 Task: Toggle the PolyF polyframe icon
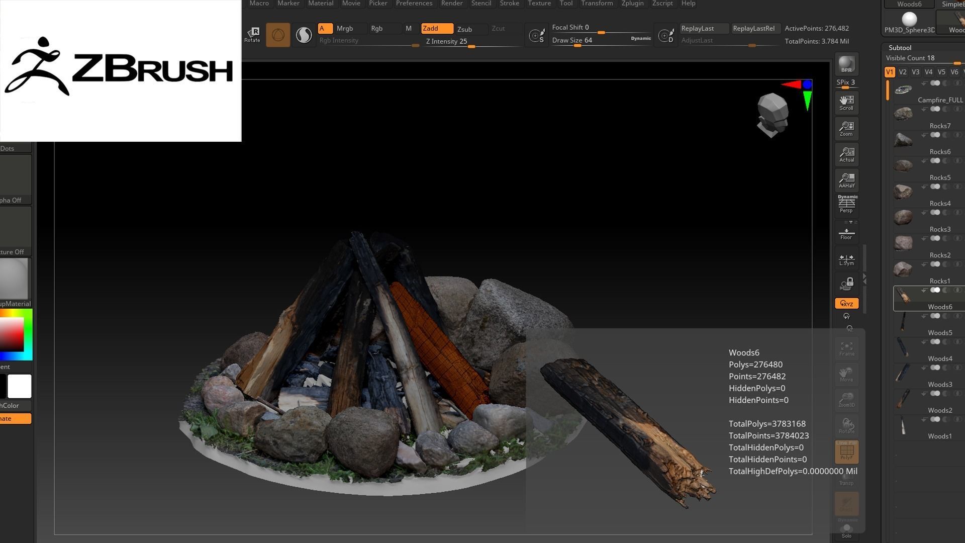click(846, 451)
